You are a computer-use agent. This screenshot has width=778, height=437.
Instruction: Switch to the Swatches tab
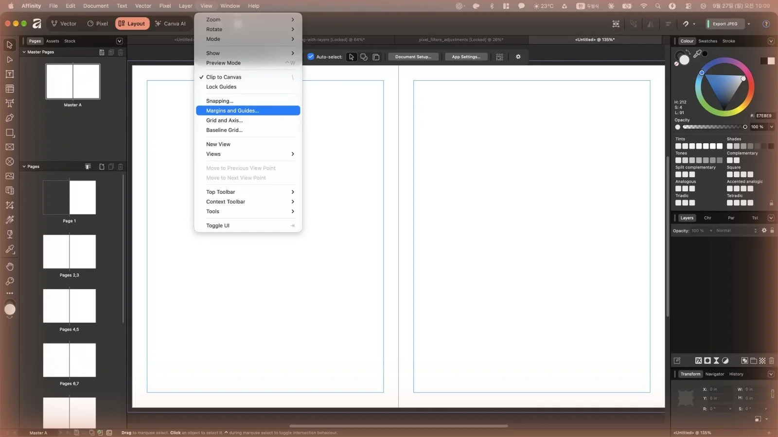click(707, 41)
